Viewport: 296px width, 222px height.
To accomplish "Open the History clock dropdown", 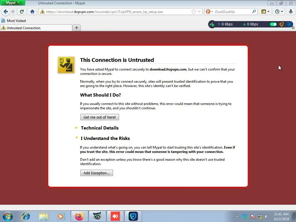I will point(279,12).
